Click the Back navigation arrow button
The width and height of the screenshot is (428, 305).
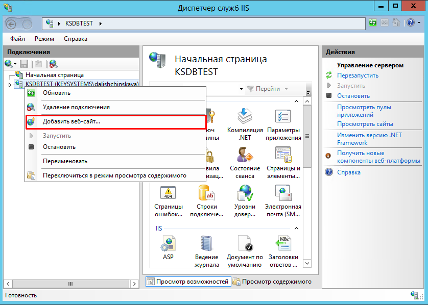11,24
